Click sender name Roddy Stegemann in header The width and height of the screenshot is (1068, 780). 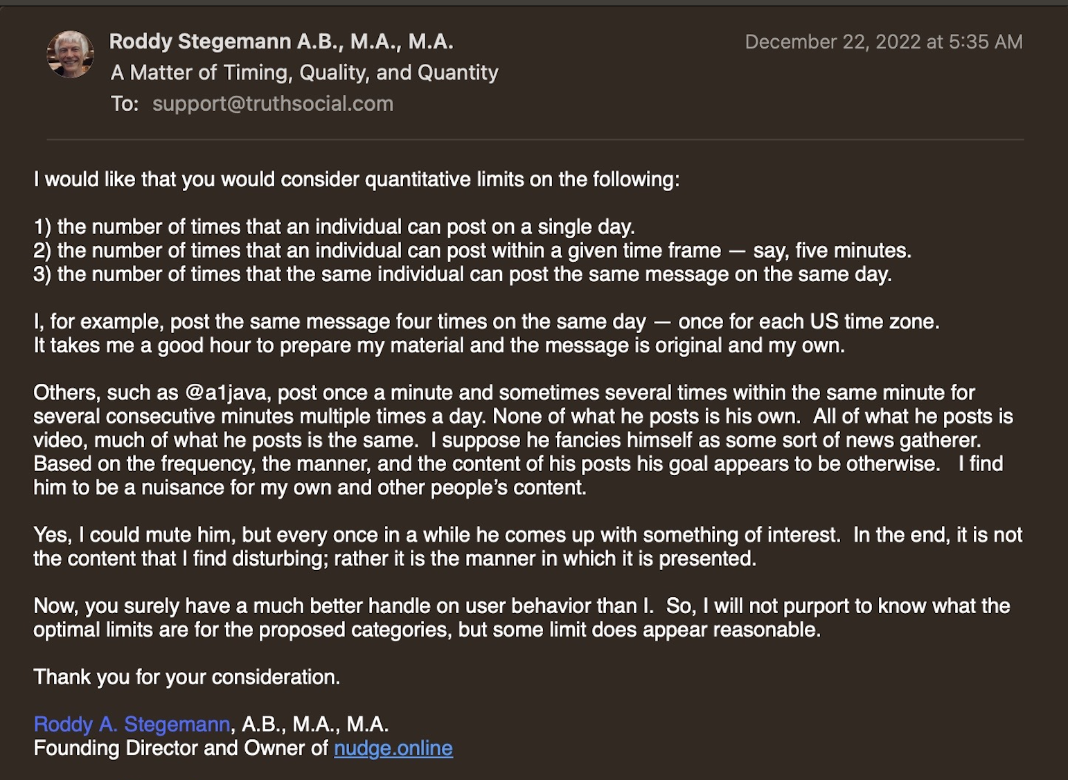coord(281,42)
